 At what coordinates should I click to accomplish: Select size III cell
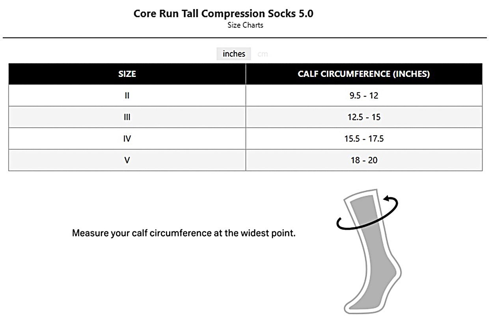(127, 117)
